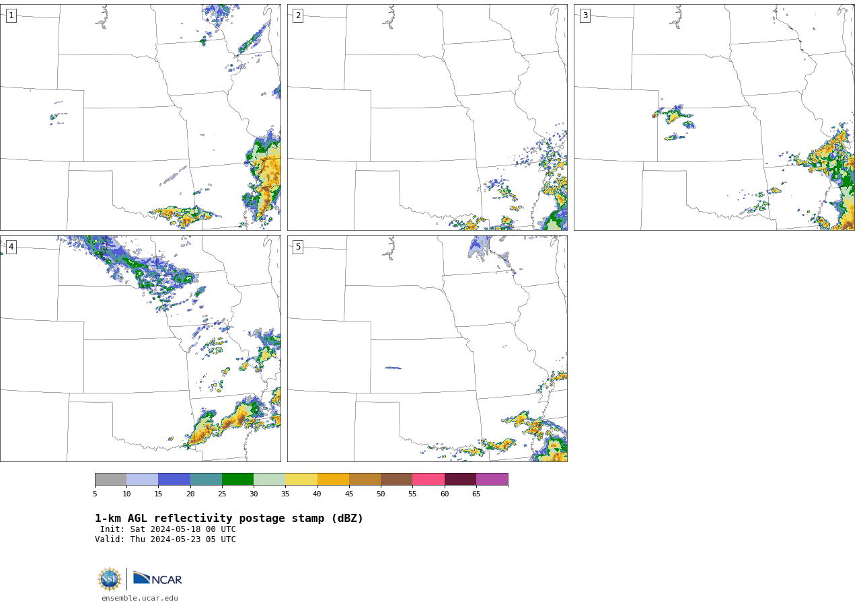Select the purple 65+ dBZ swatch
This screenshot has width=861, height=606.
pyautogui.click(x=492, y=480)
